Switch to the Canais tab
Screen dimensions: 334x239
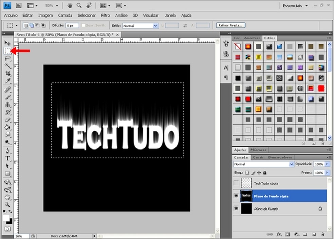tap(258, 157)
